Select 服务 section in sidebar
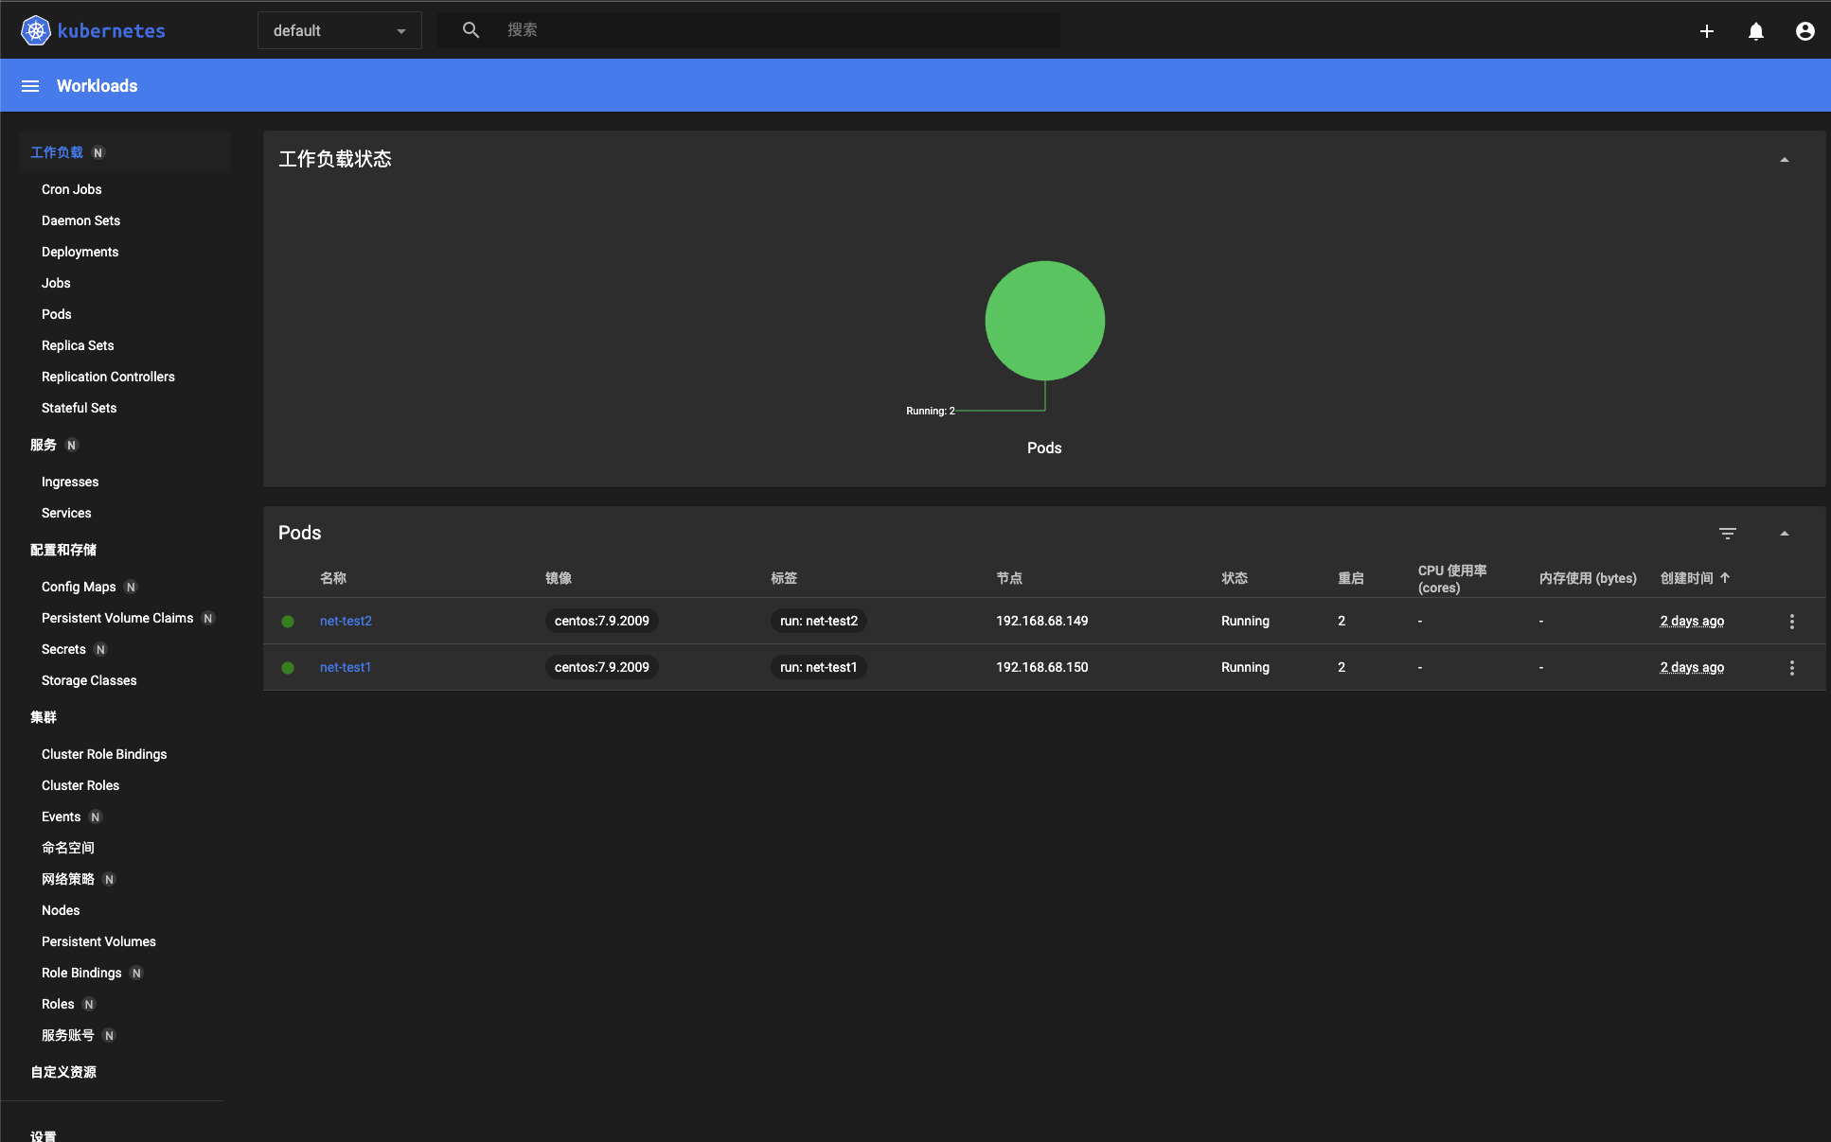Viewport: 1831px width, 1142px height. pyautogui.click(x=44, y=445)
